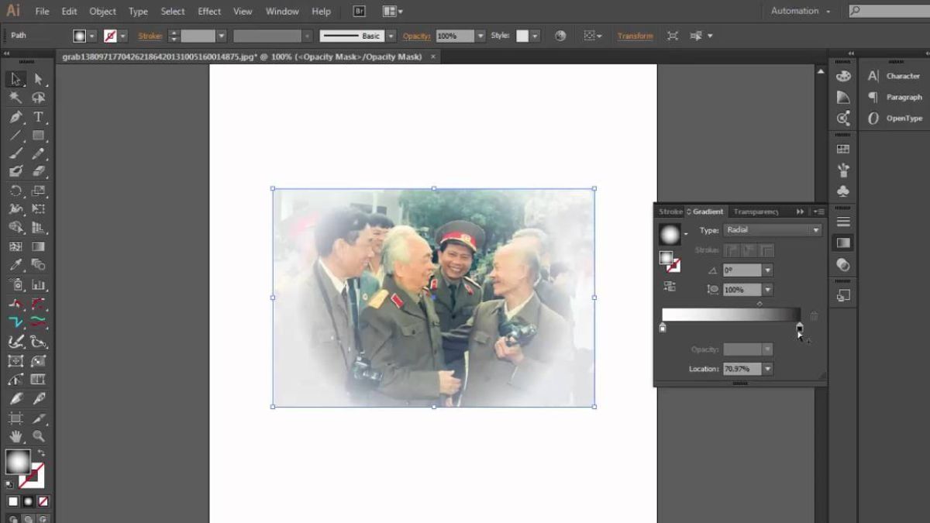Open the Brushes panel icon in dock

pos(843,170)
